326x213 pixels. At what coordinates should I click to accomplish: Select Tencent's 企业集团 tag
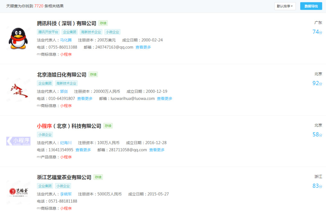[x=70, y=32]
